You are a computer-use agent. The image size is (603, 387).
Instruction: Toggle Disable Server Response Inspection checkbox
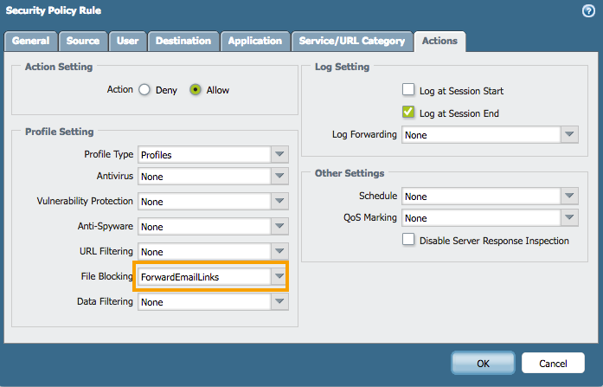coord(408,240)
